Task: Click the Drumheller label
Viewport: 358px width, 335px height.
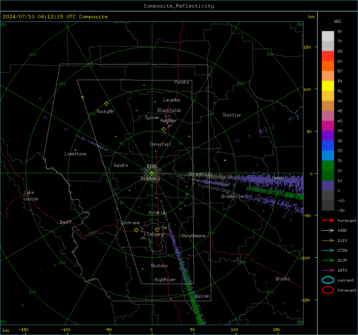Action: tap(233, 196)
